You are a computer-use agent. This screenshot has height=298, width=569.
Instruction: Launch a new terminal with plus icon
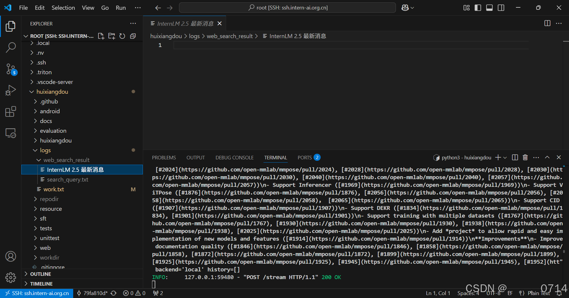(498, 158)
